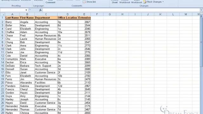The width and height of the screenshot is (203, 114).
Task: Click the cell containing 'Barry'
Action: pyautogui.click(x=12, y=22)
